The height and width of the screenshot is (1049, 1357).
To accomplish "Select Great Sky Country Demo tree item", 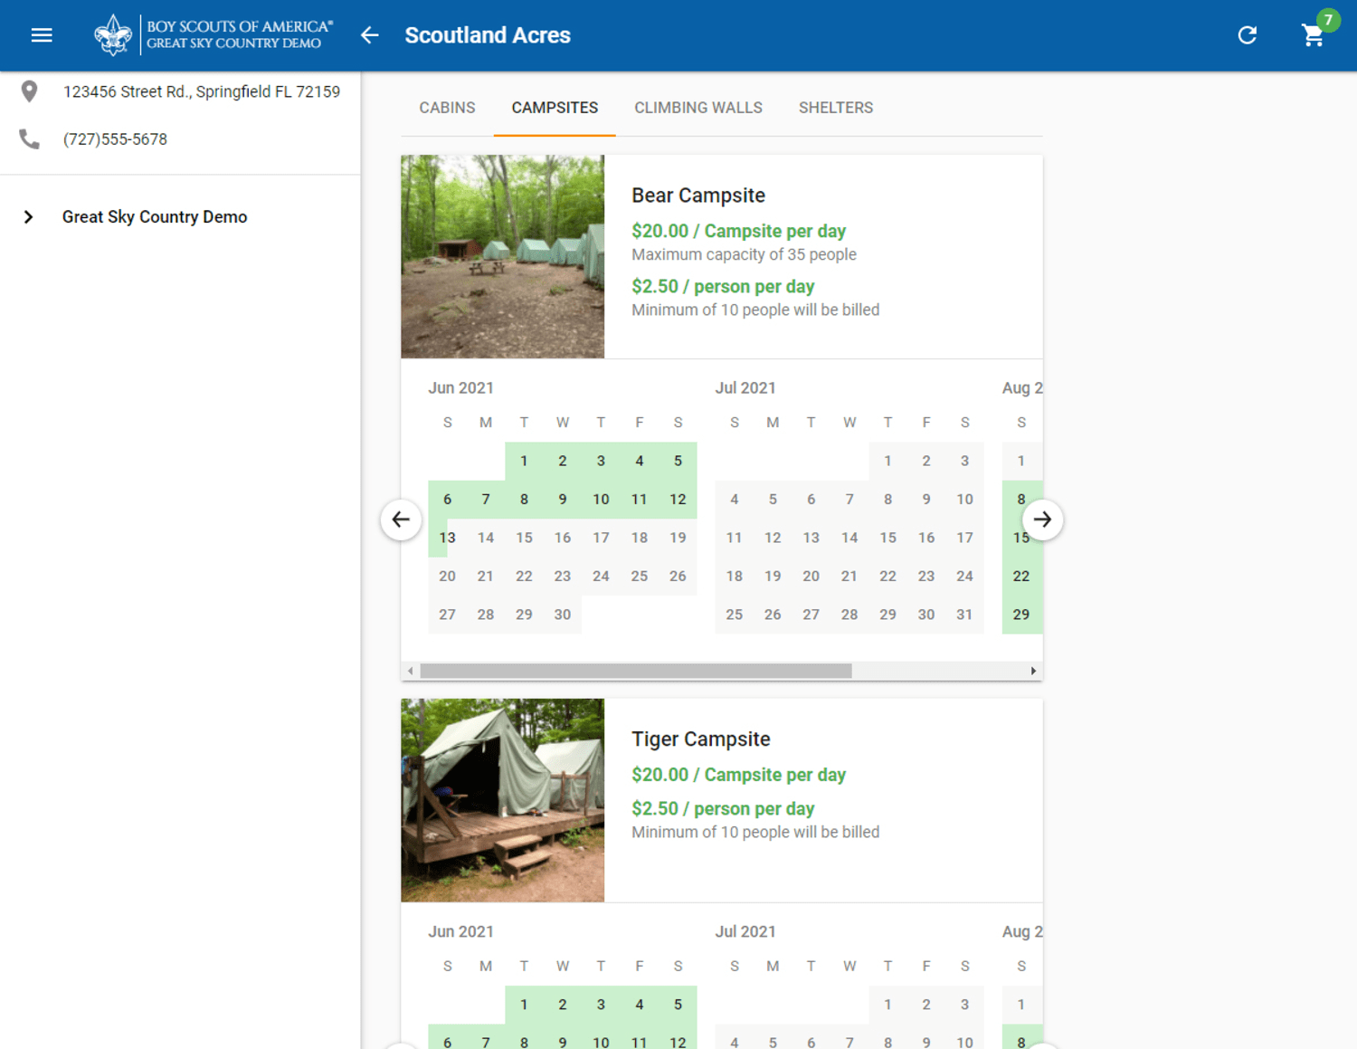I will click(x=155, y=217).
